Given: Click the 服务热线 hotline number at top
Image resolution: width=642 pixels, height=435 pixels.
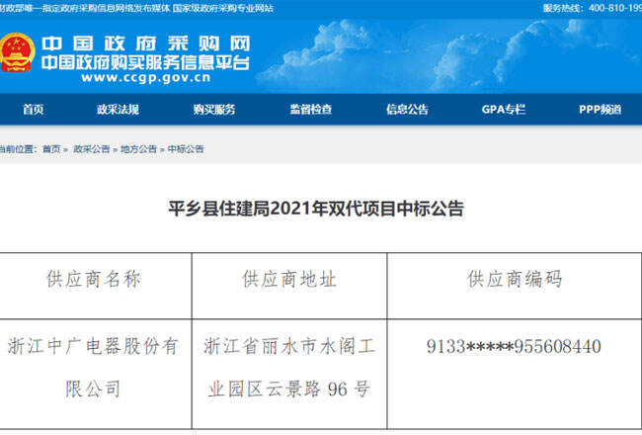Looking at the screenshot, I should pos(605,7).
